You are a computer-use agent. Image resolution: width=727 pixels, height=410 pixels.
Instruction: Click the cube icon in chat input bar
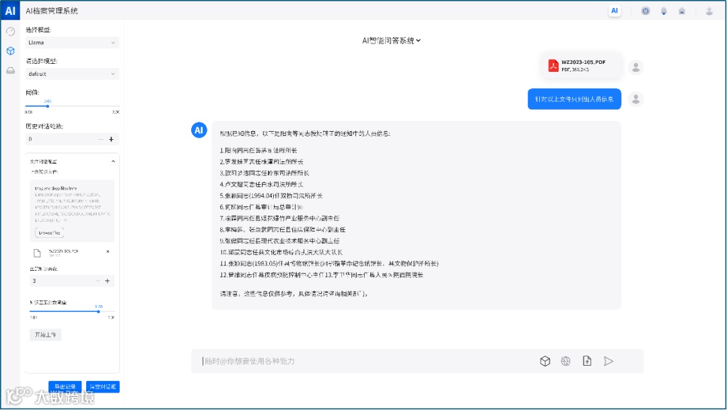pos(545,361)
